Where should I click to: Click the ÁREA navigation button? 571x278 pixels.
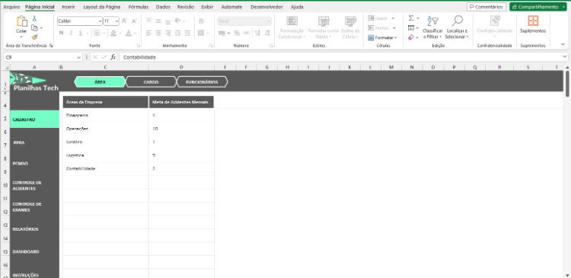tap(100, 82)
